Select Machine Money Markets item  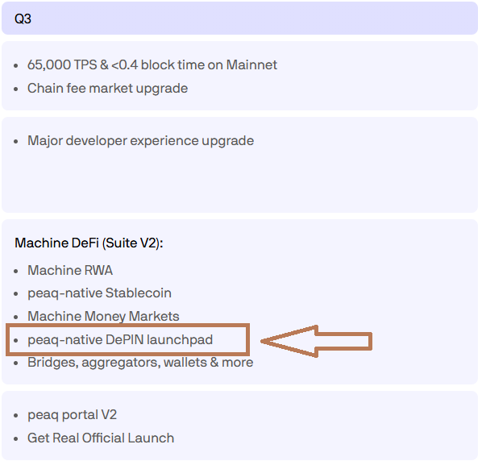click(x=103, y=316)
